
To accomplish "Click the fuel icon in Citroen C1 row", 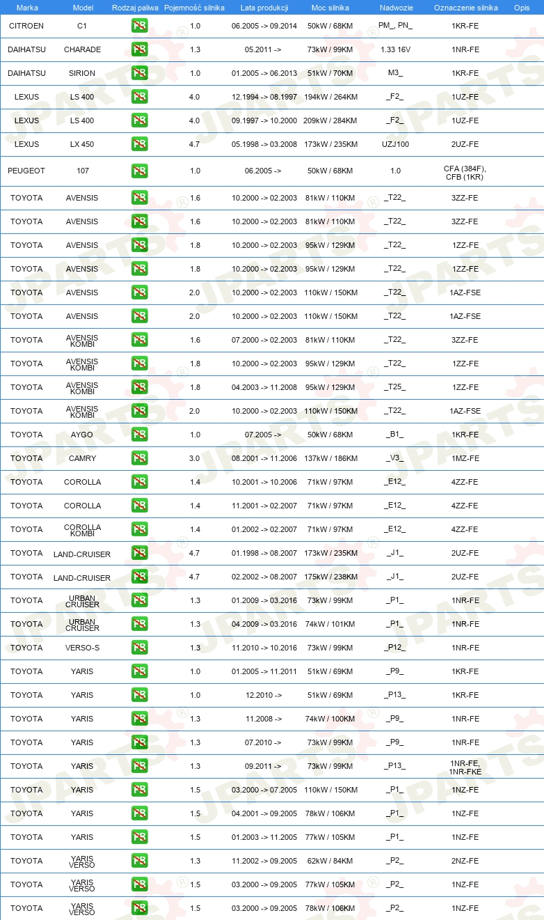I will (139, 26).
